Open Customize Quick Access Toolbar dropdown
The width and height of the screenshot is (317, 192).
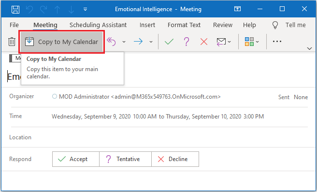tap(86, 9)
